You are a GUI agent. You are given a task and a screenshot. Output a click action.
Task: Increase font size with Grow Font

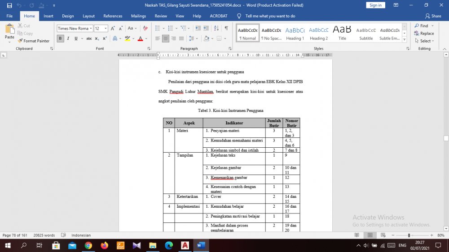(113, 28)
